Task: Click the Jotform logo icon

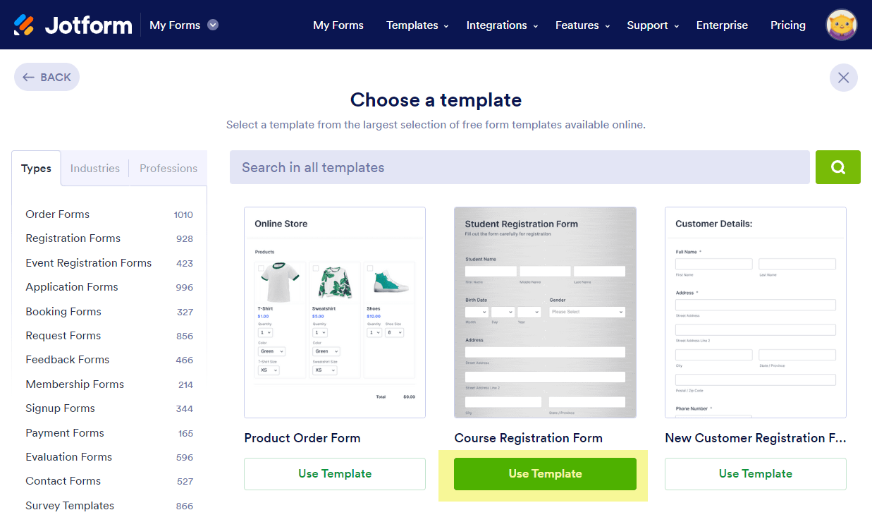Action: (x=24, y=25)
